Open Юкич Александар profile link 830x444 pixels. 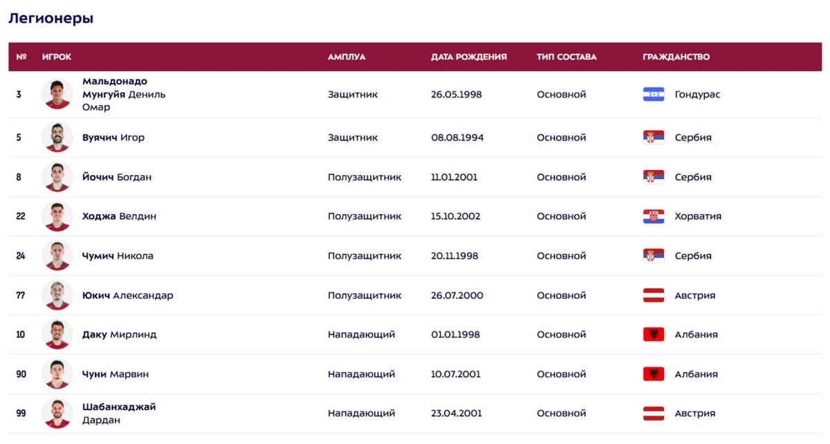[x=128, y=295]
